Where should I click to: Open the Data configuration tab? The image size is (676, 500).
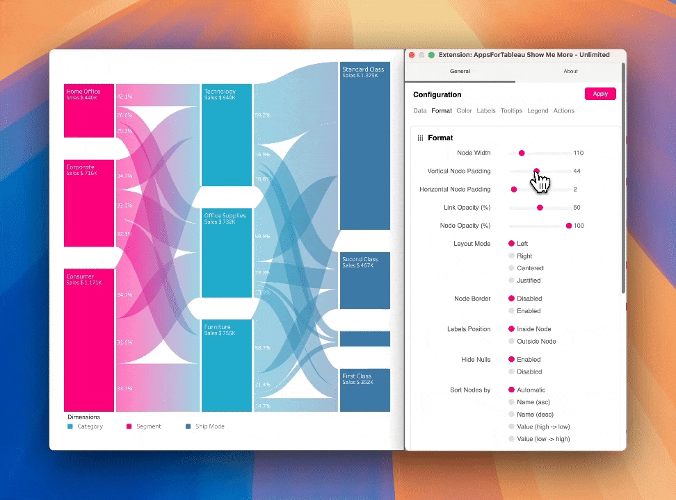coord(420,111)
